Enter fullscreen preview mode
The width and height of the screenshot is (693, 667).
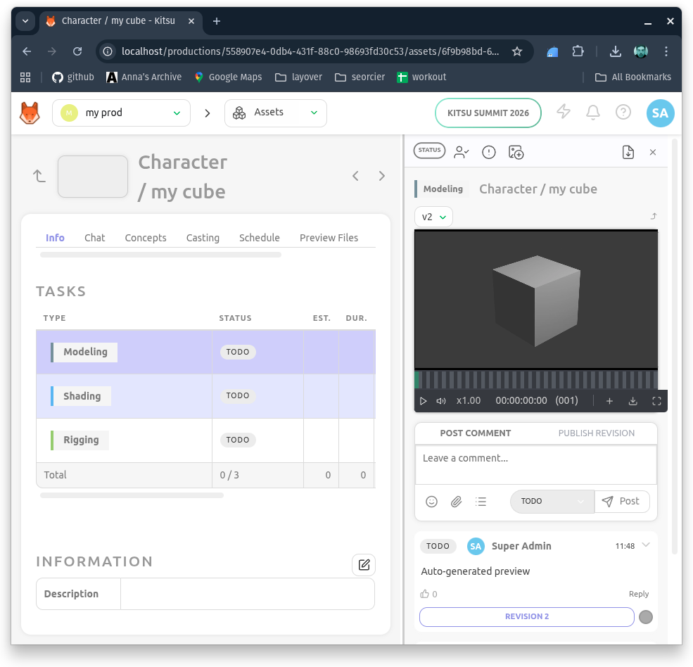(656, 401)
